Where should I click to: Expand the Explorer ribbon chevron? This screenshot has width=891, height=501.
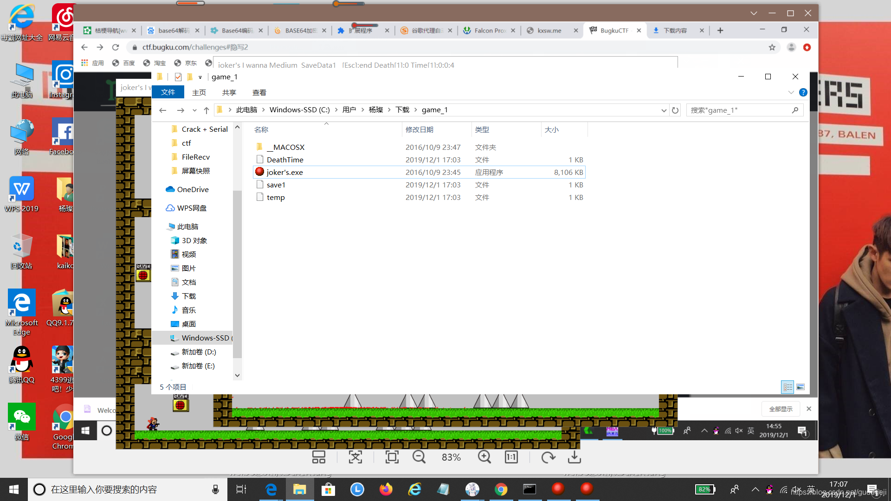click(791, 92)
